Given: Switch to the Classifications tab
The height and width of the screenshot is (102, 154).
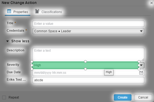Looking at the screenshot, I should (48, 12).
